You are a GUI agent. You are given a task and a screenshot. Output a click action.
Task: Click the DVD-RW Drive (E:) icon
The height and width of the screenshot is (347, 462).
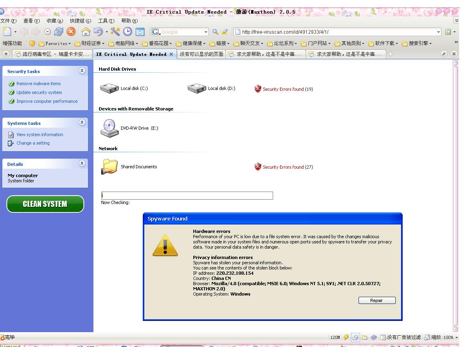click(x=109, y=128)
